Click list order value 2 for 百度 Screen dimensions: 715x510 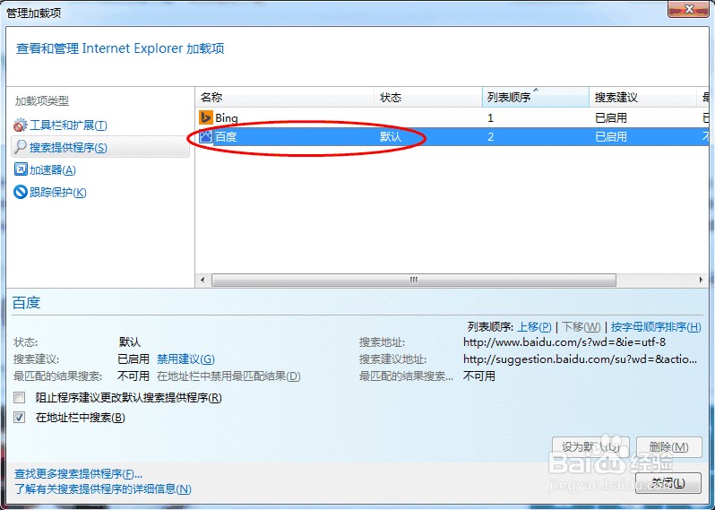click(491, 137)
